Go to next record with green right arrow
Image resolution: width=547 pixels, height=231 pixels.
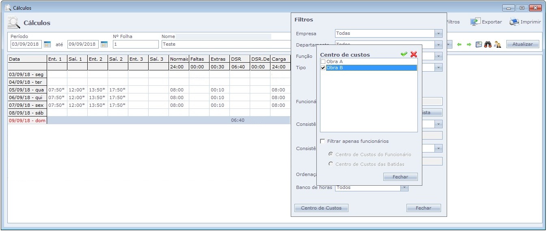[469, 45]
